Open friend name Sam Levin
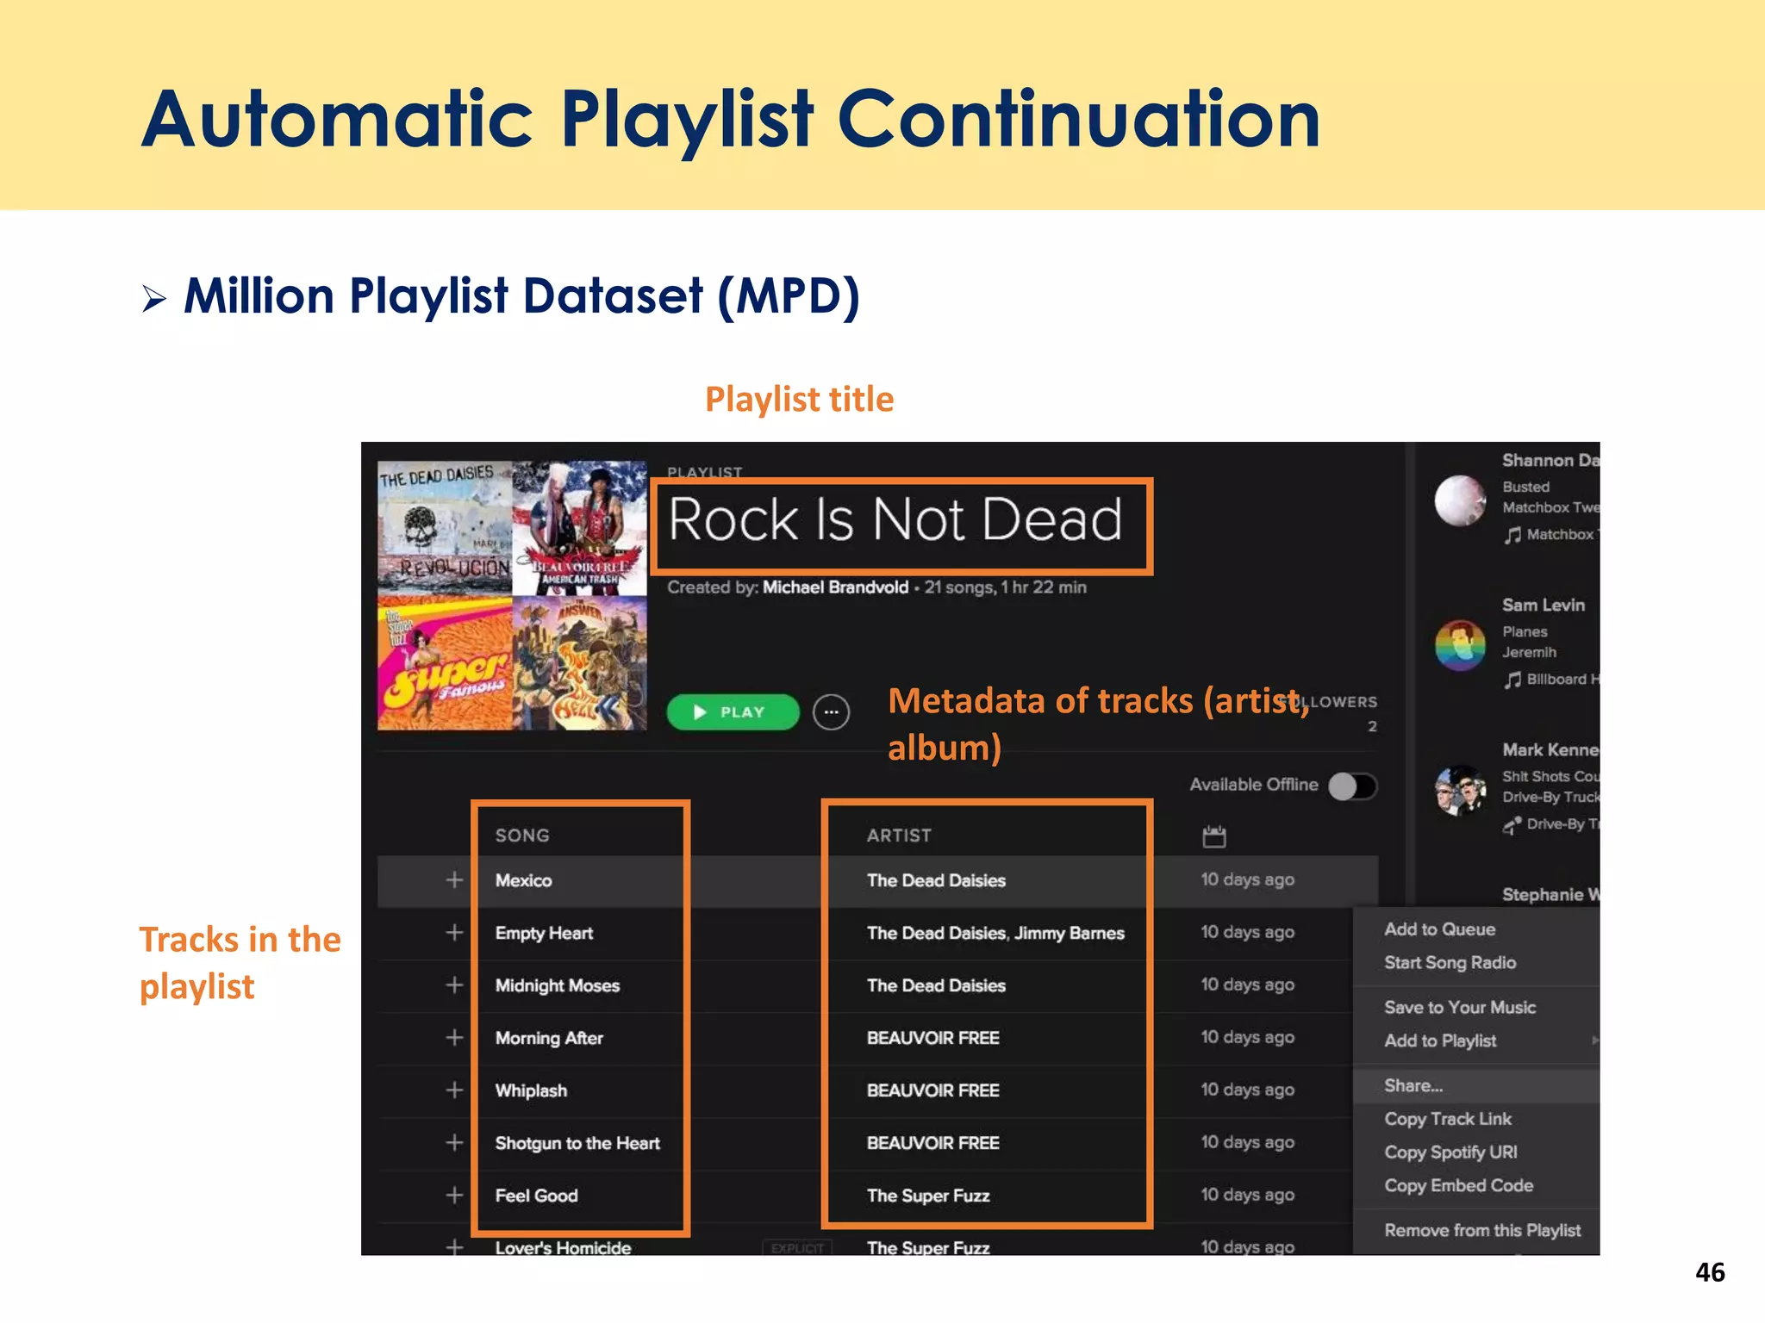Image resolution: width=1765 pixels, height=1323 pixels. pos(1544,606)
